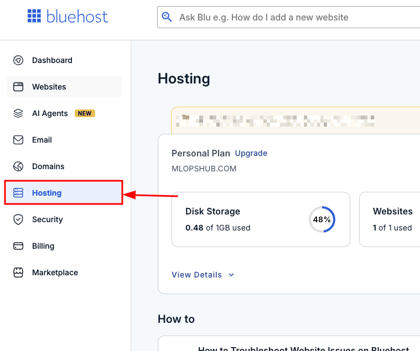
Task: Click the Upgrade link beside Personal Plan
Action: 251,153
